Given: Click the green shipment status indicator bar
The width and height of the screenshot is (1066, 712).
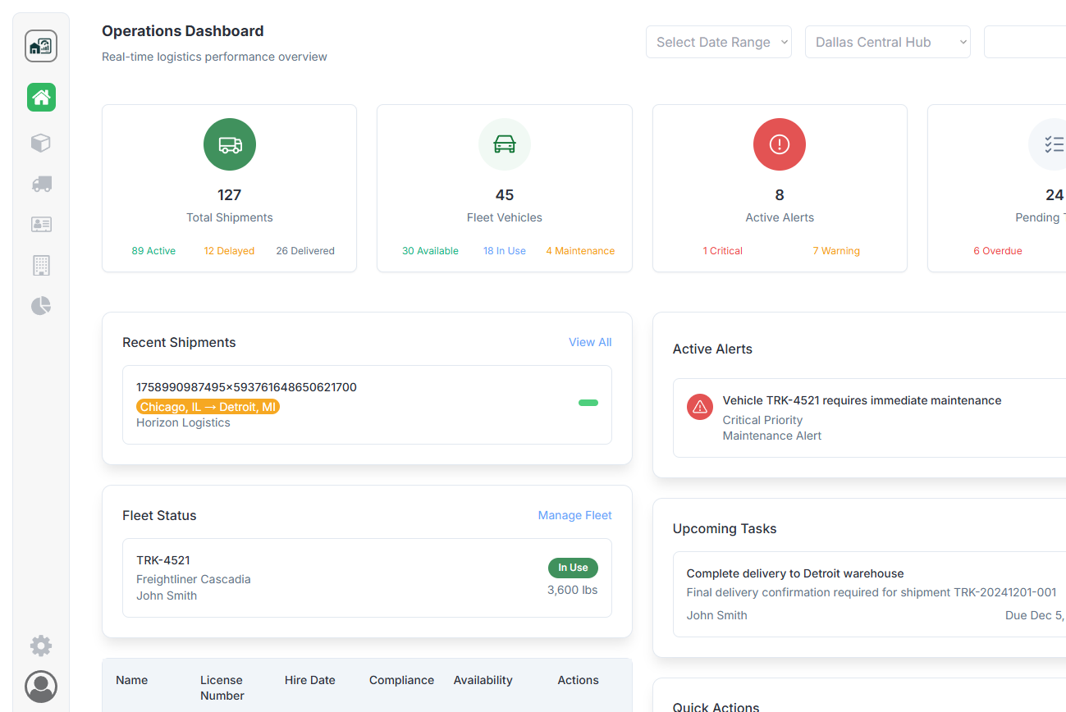Looking at the screenshot, I should pyautogui.click(x=588, y=403).
